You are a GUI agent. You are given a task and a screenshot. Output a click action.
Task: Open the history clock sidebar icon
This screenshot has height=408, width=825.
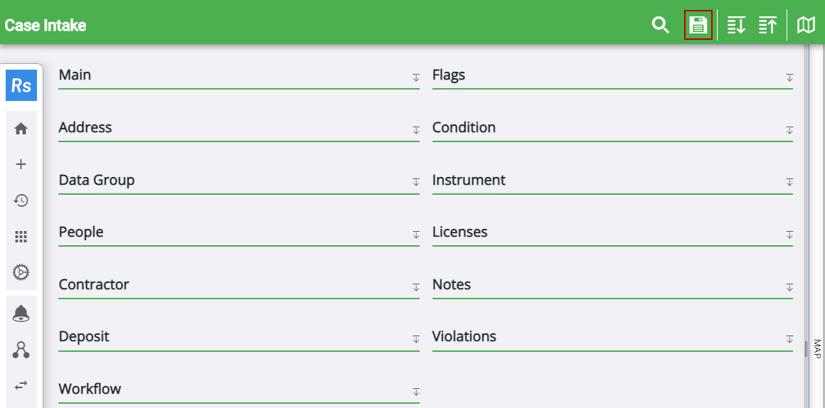pos(21,200)
